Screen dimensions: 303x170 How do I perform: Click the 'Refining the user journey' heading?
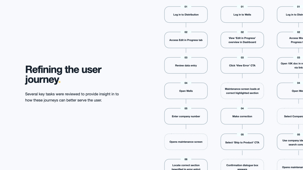coord(63,74)
